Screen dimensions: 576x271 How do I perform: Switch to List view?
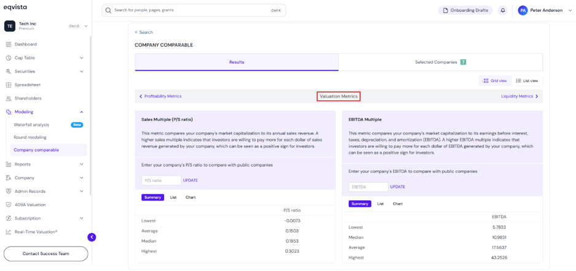(x=527, y=81)
